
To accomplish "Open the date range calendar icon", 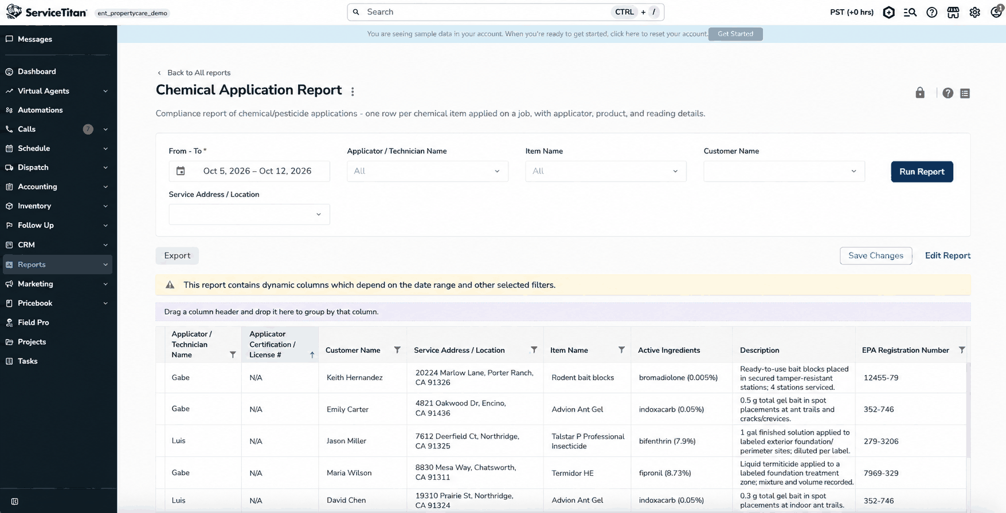I will click(x=181, y=171).
